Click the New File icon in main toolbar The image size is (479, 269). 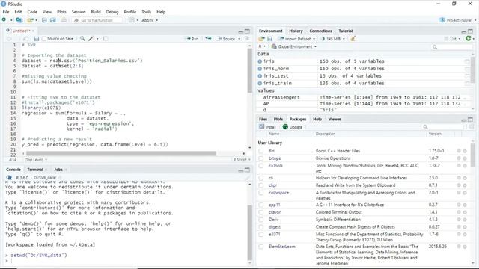coord(4,20)
